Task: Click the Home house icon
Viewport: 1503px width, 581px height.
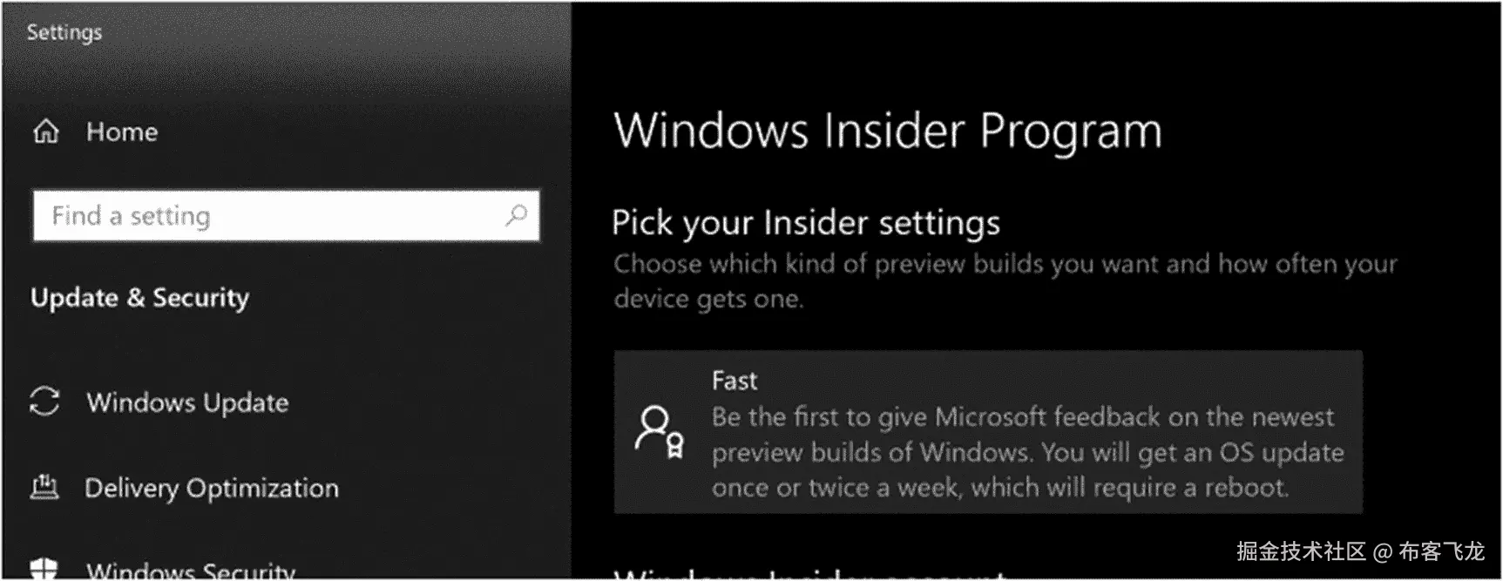Action: pos(45,132)
